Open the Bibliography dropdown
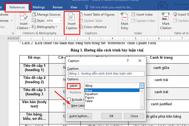189x126 pixels. [45, 27]
